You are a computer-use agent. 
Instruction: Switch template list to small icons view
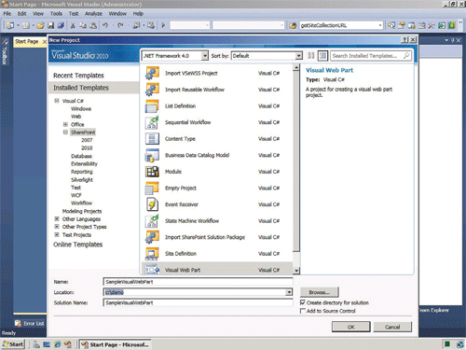tap(311, 56)
